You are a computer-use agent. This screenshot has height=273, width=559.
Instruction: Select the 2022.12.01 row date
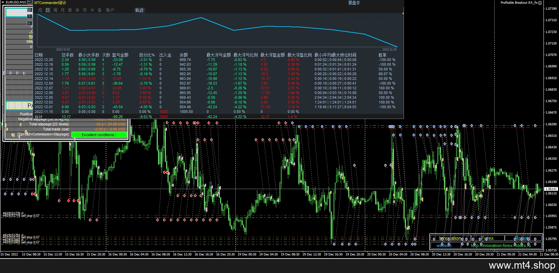(43, 107)
